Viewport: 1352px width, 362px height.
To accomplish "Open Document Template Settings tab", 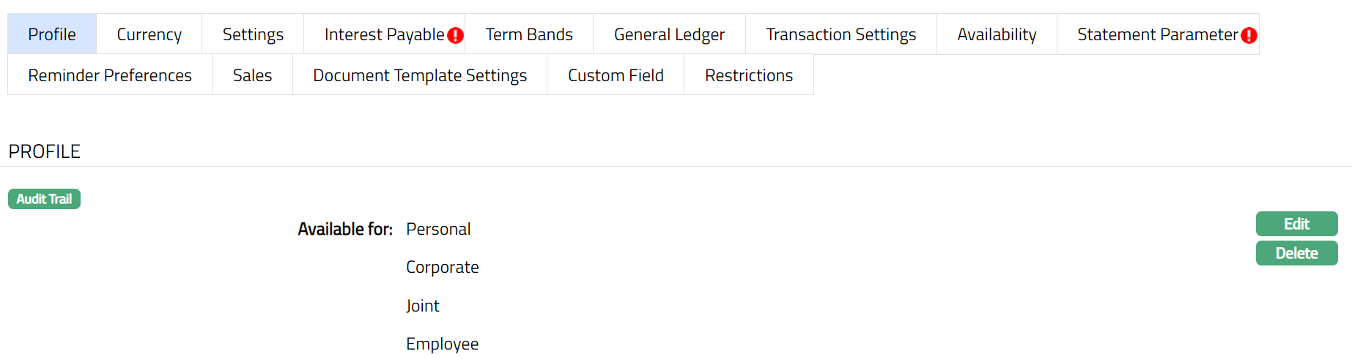I will coord(420,75).
